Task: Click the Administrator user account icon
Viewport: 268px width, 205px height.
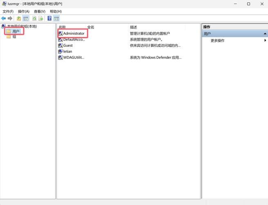Action: 60,33
